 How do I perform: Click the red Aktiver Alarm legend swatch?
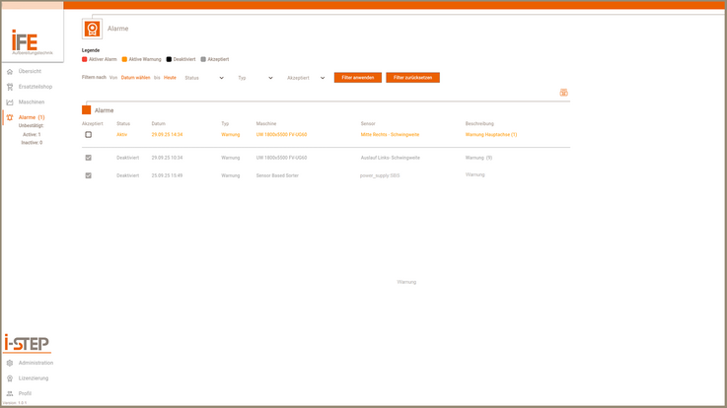click(85, 59)
